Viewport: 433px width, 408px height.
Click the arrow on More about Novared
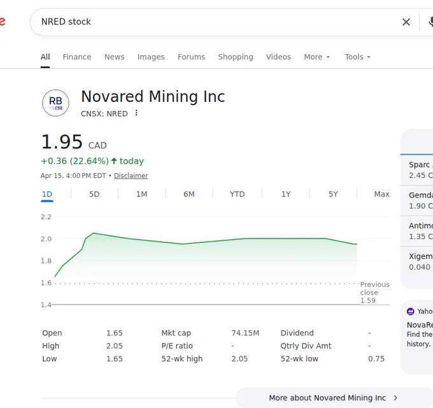click(x=395, y=398)
